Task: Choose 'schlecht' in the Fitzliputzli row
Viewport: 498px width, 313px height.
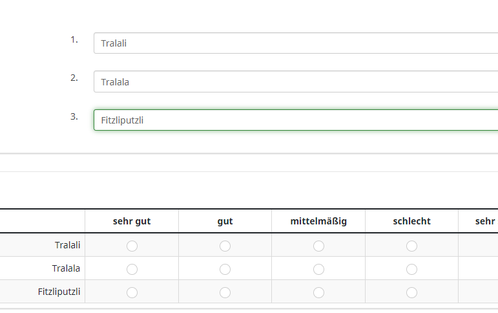Action: click(x=411, y=292)
